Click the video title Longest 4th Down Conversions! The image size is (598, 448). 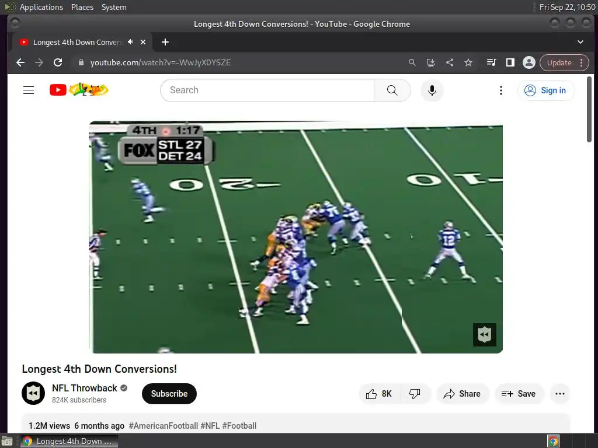coord(99,369)
